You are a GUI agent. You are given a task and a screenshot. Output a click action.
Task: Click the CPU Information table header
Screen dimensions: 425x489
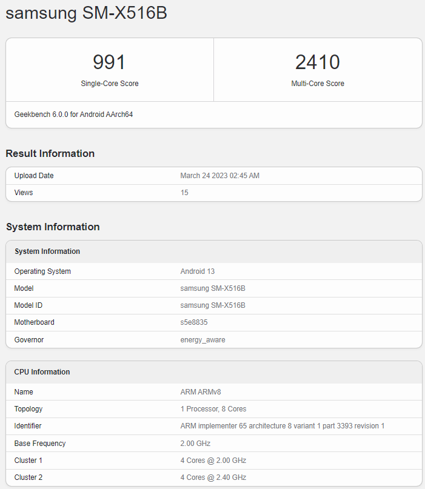42,372
